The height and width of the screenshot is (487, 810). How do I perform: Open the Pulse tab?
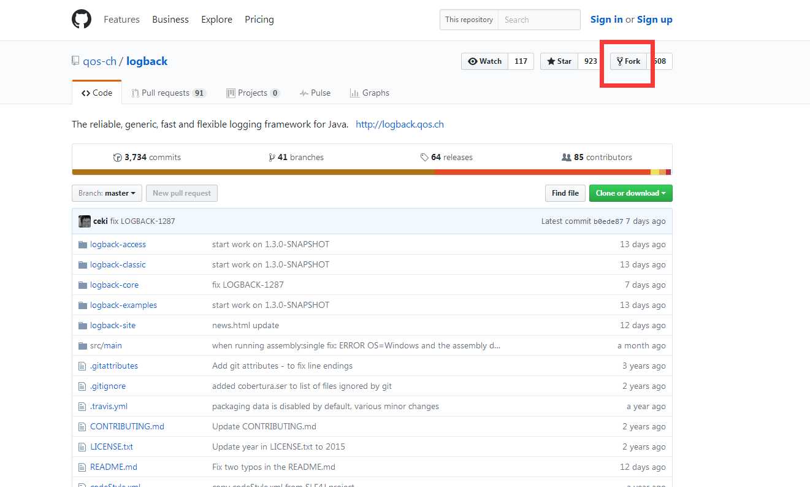[315, 93]
